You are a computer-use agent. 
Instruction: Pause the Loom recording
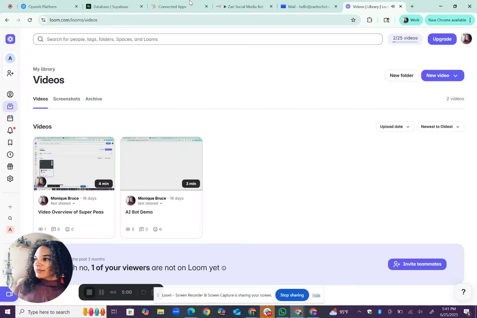pos(101,292)
